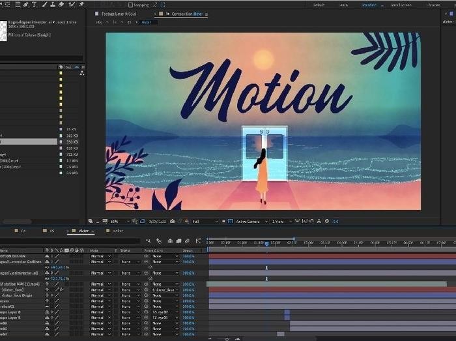Click the exposure value +0.0
Screen dimensions: 456x341
coord(335,222)
